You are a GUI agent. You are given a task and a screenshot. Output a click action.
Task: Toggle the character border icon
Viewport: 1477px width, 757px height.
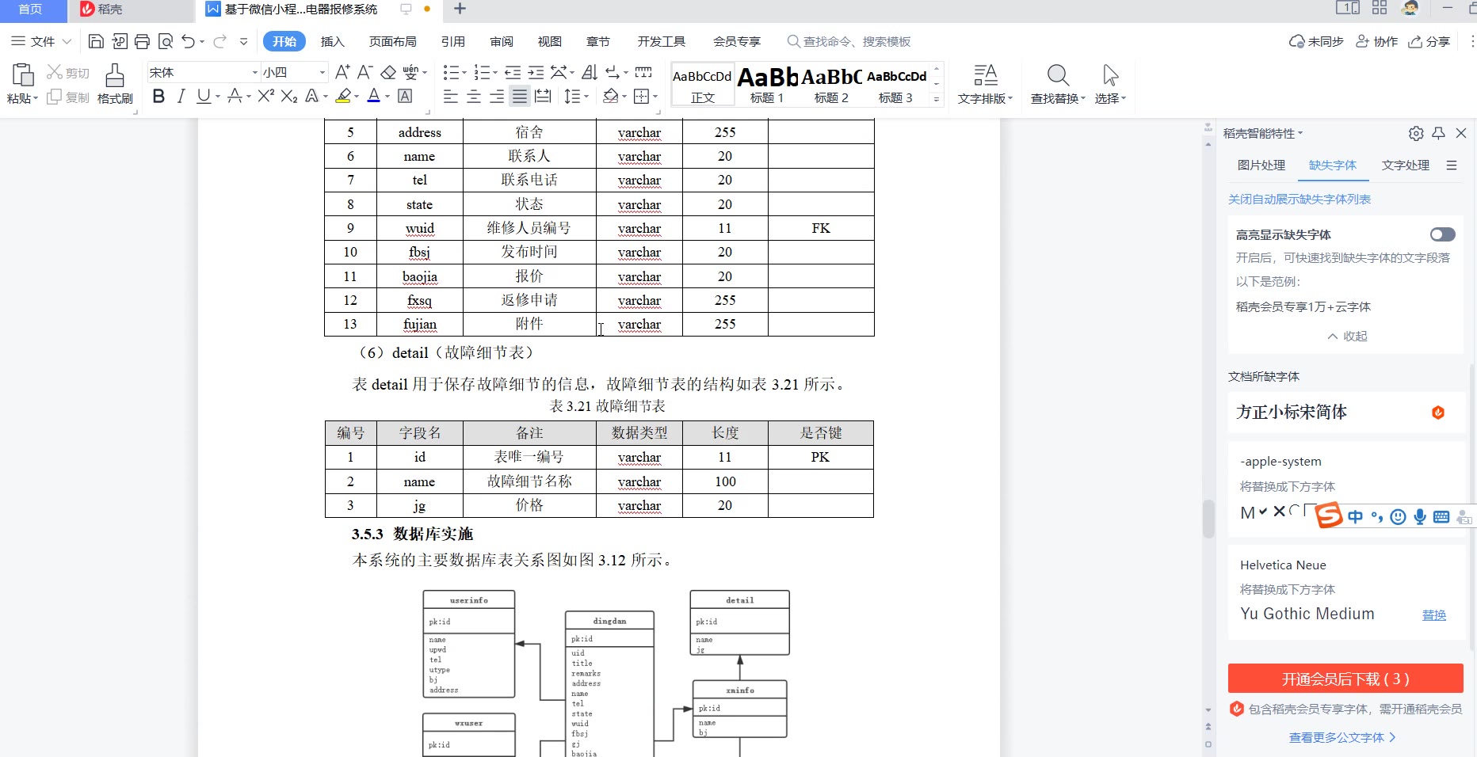405,96
